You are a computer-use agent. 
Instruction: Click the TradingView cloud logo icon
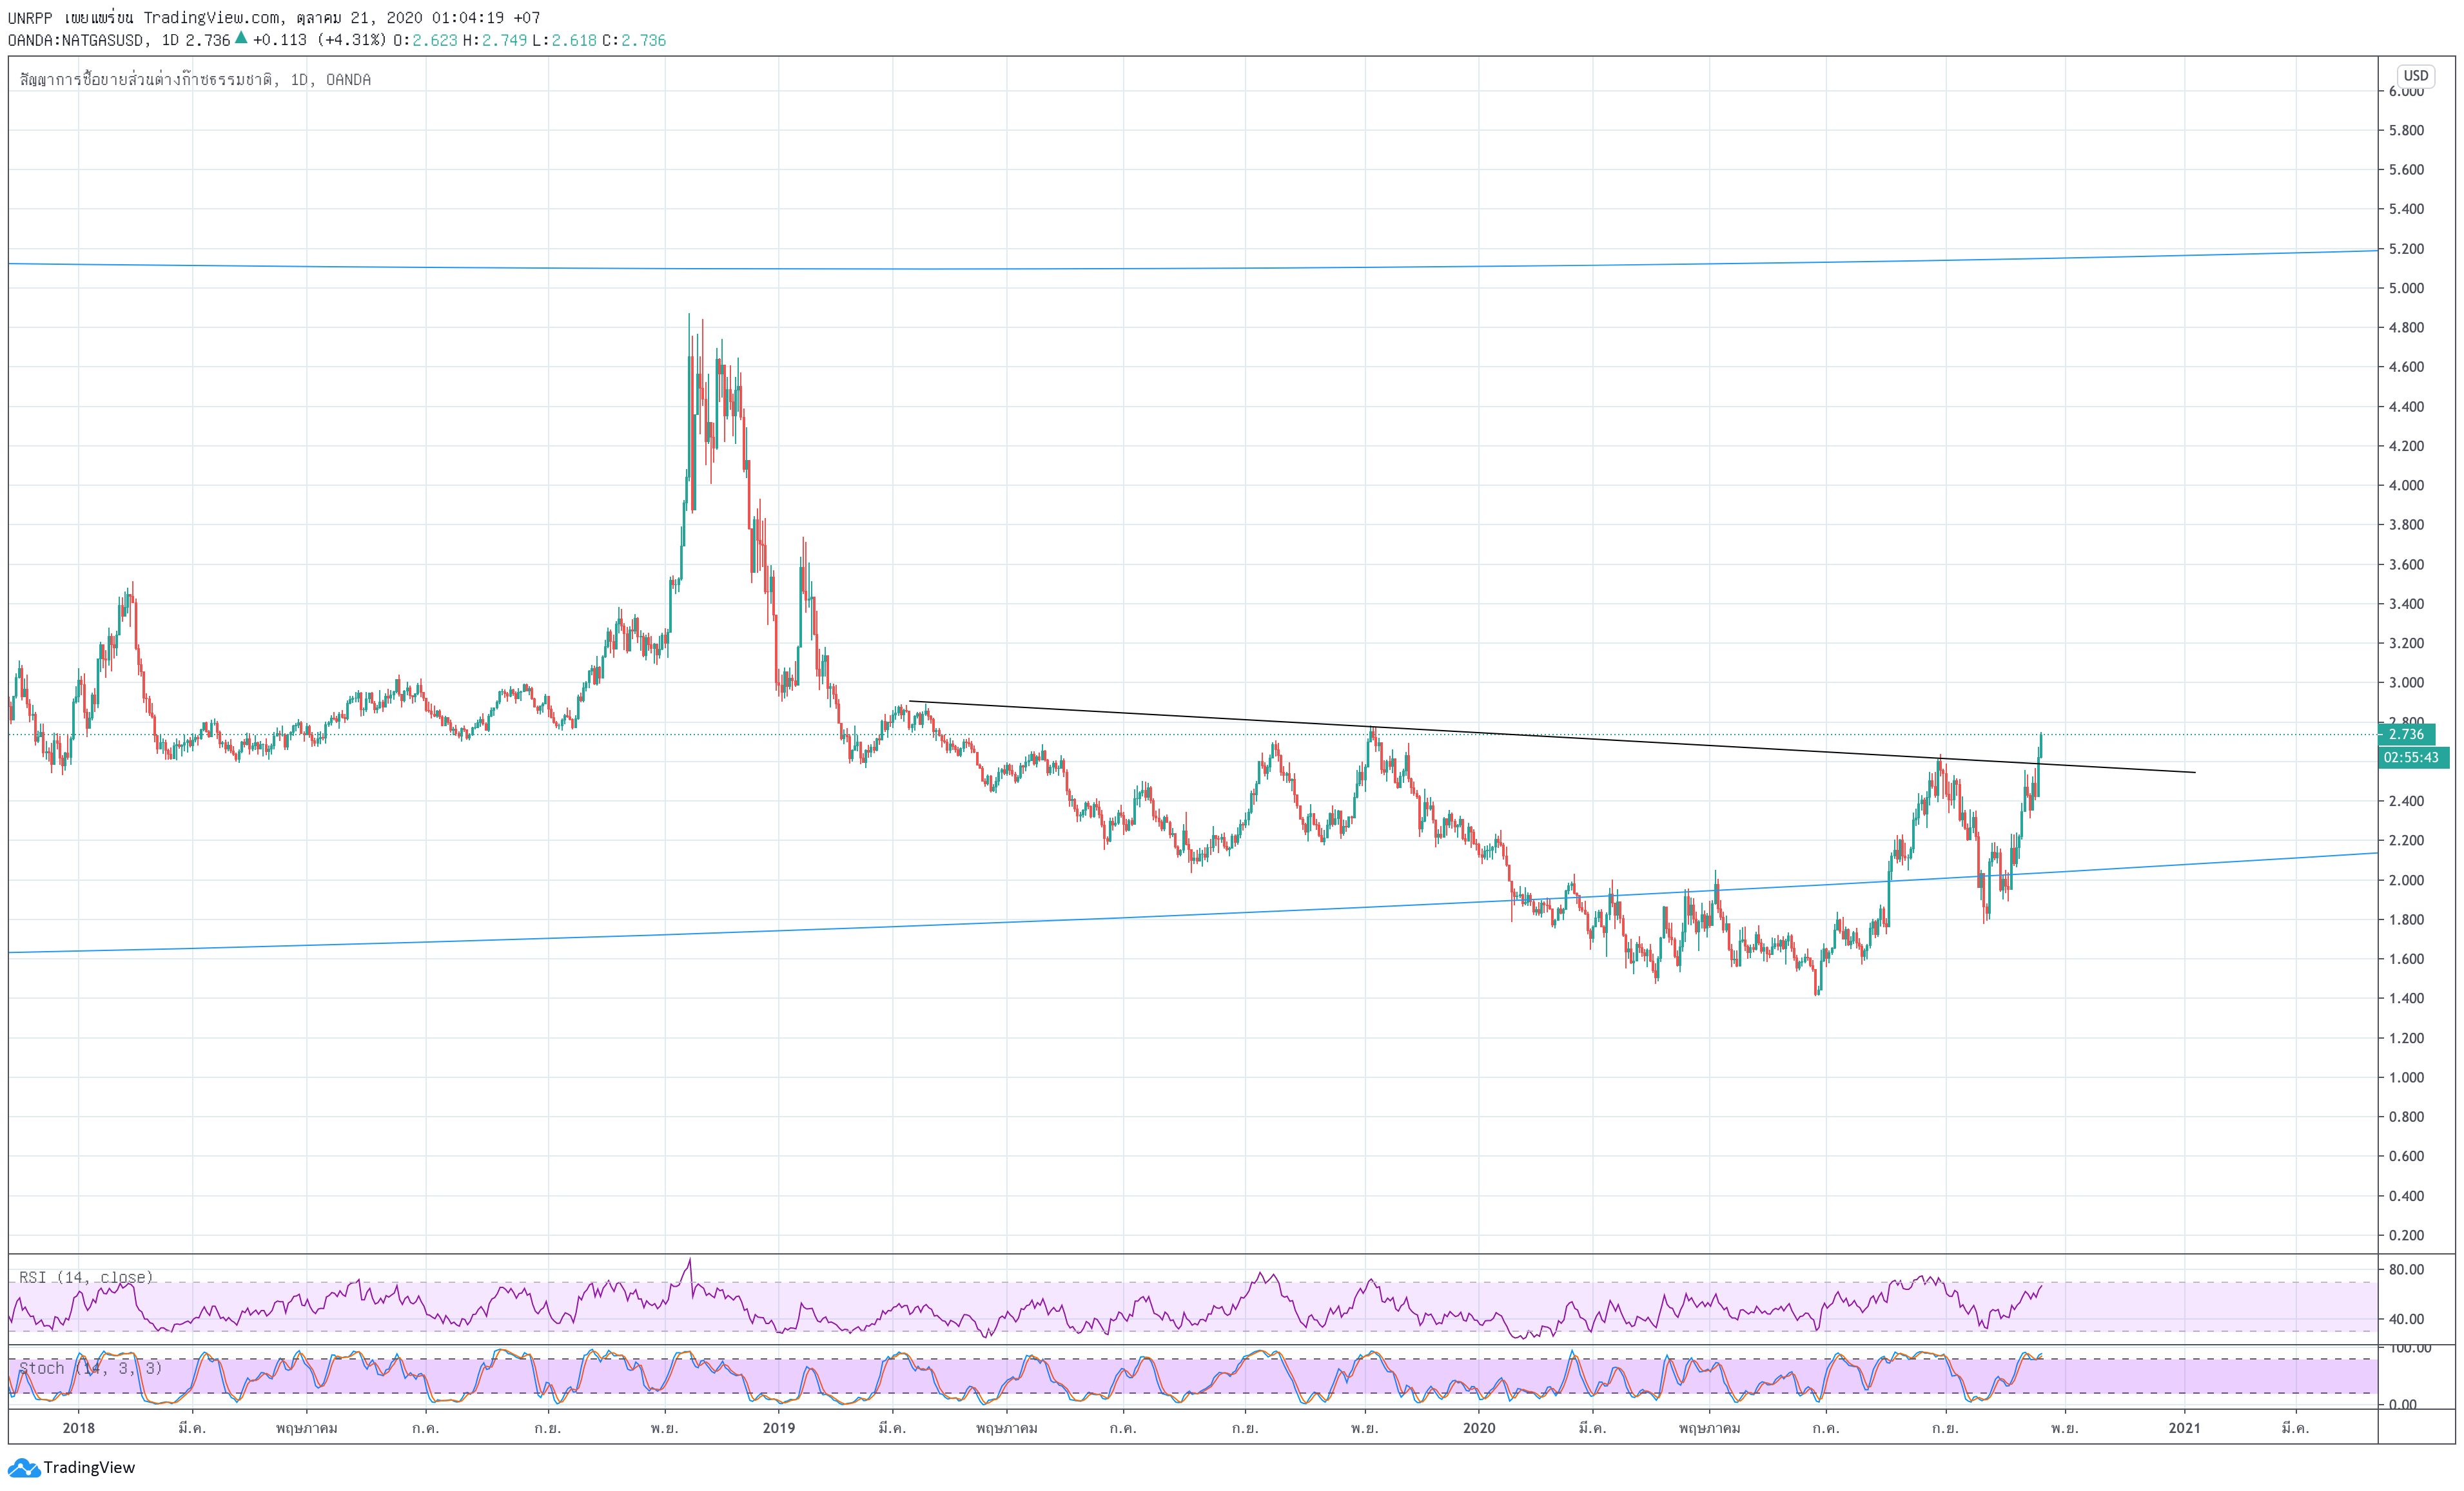(23, 1467)
